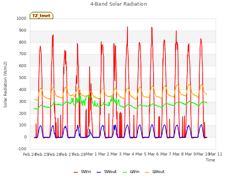Click the 800 y-axis tick label
The image size is (238, 179).
(23, 42)
